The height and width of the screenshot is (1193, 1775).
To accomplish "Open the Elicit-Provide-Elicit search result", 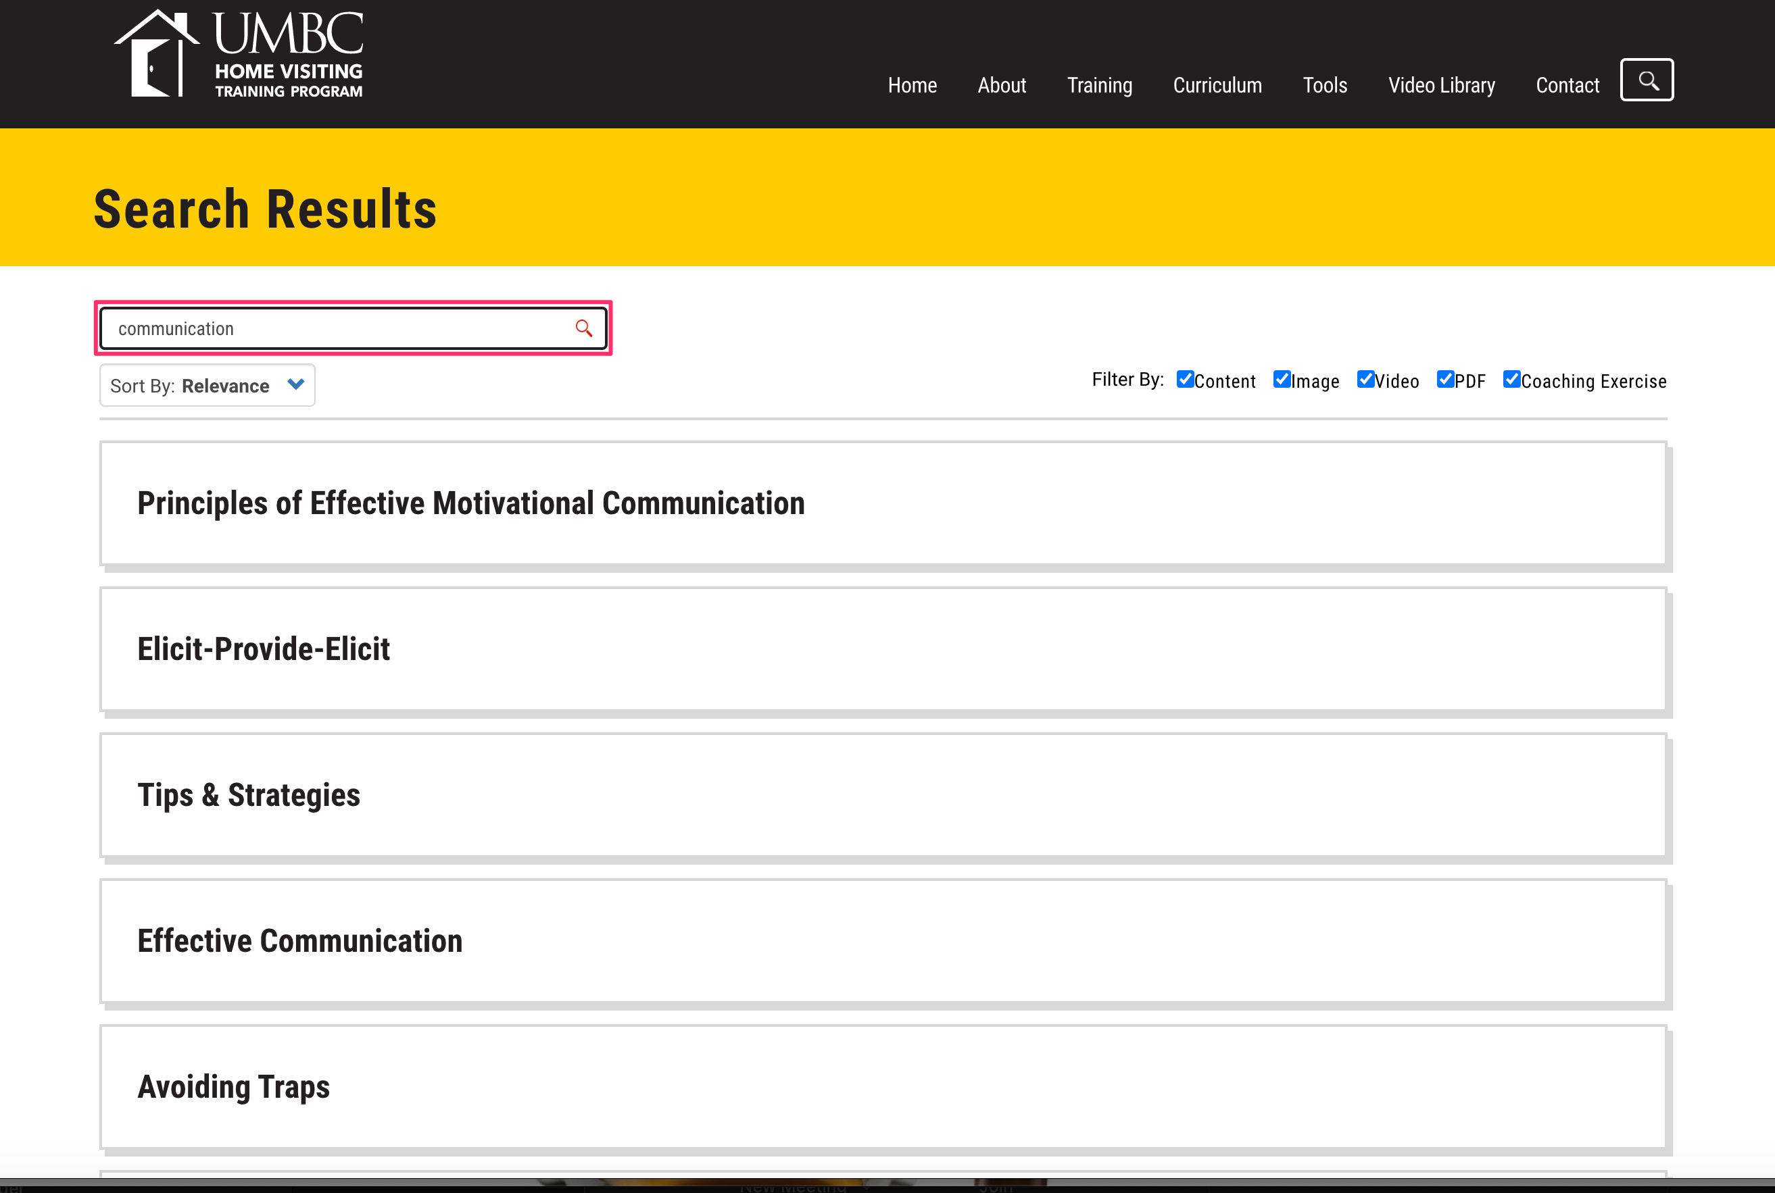I will coord(264,650).
